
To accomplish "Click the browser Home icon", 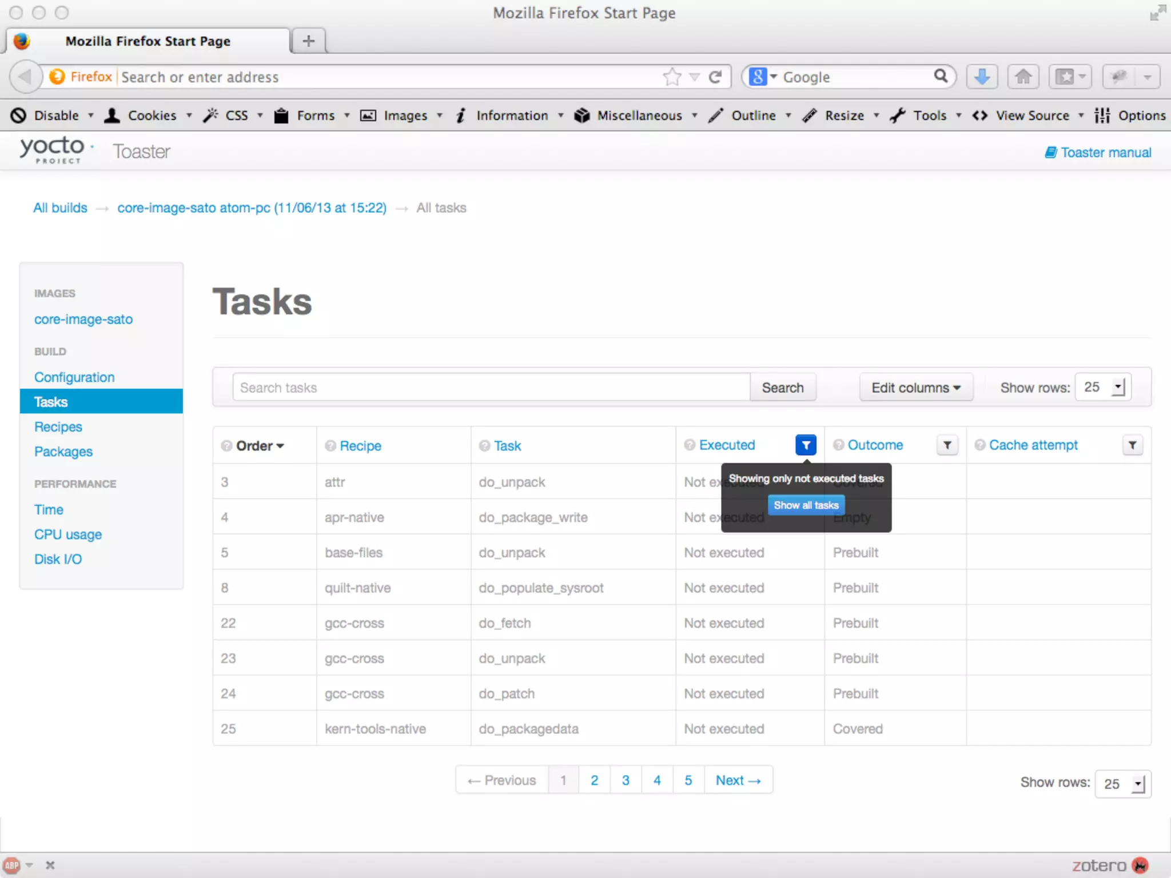I will click(1023, 76).
